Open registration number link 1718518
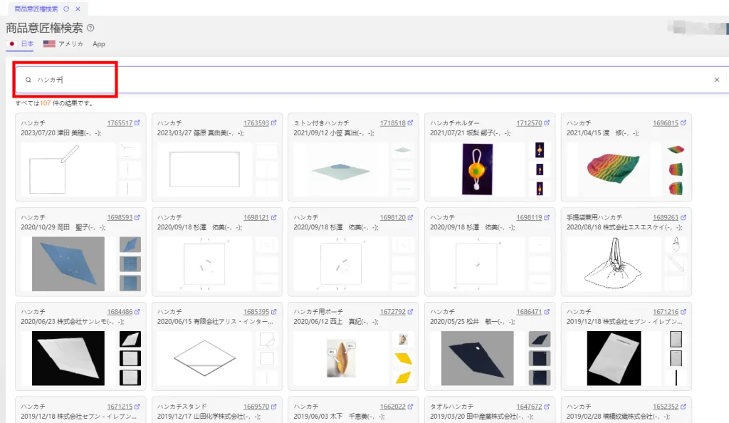Image resolution: width=729 pixels, height=423 pixels. pyautogui.click(x=393, y=123)
